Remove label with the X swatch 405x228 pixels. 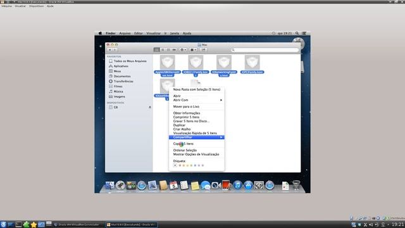175,165
